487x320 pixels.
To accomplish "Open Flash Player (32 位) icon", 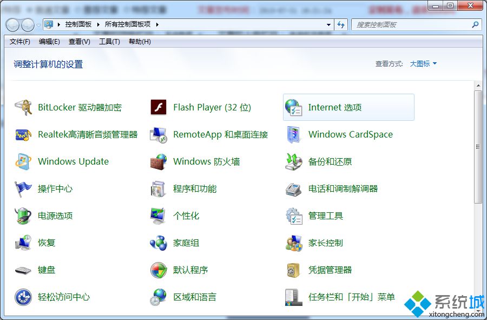I will click(x=159, y=108).
